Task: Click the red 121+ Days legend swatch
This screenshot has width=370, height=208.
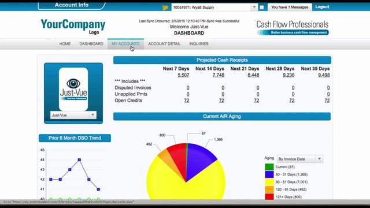Action: [269, 196]
